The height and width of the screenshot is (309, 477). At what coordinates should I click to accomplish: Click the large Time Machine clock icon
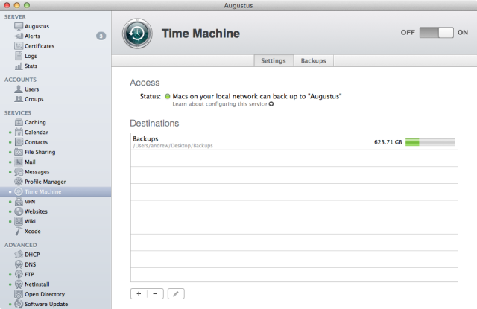[137, 34]
